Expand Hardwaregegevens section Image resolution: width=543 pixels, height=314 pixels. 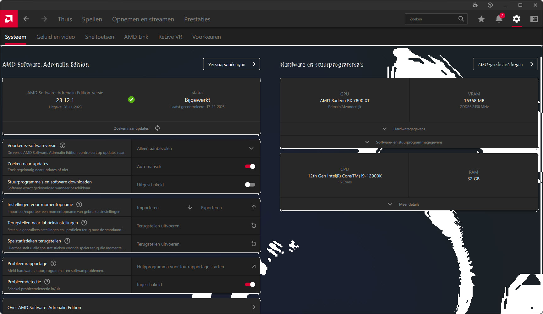point(409,129)
